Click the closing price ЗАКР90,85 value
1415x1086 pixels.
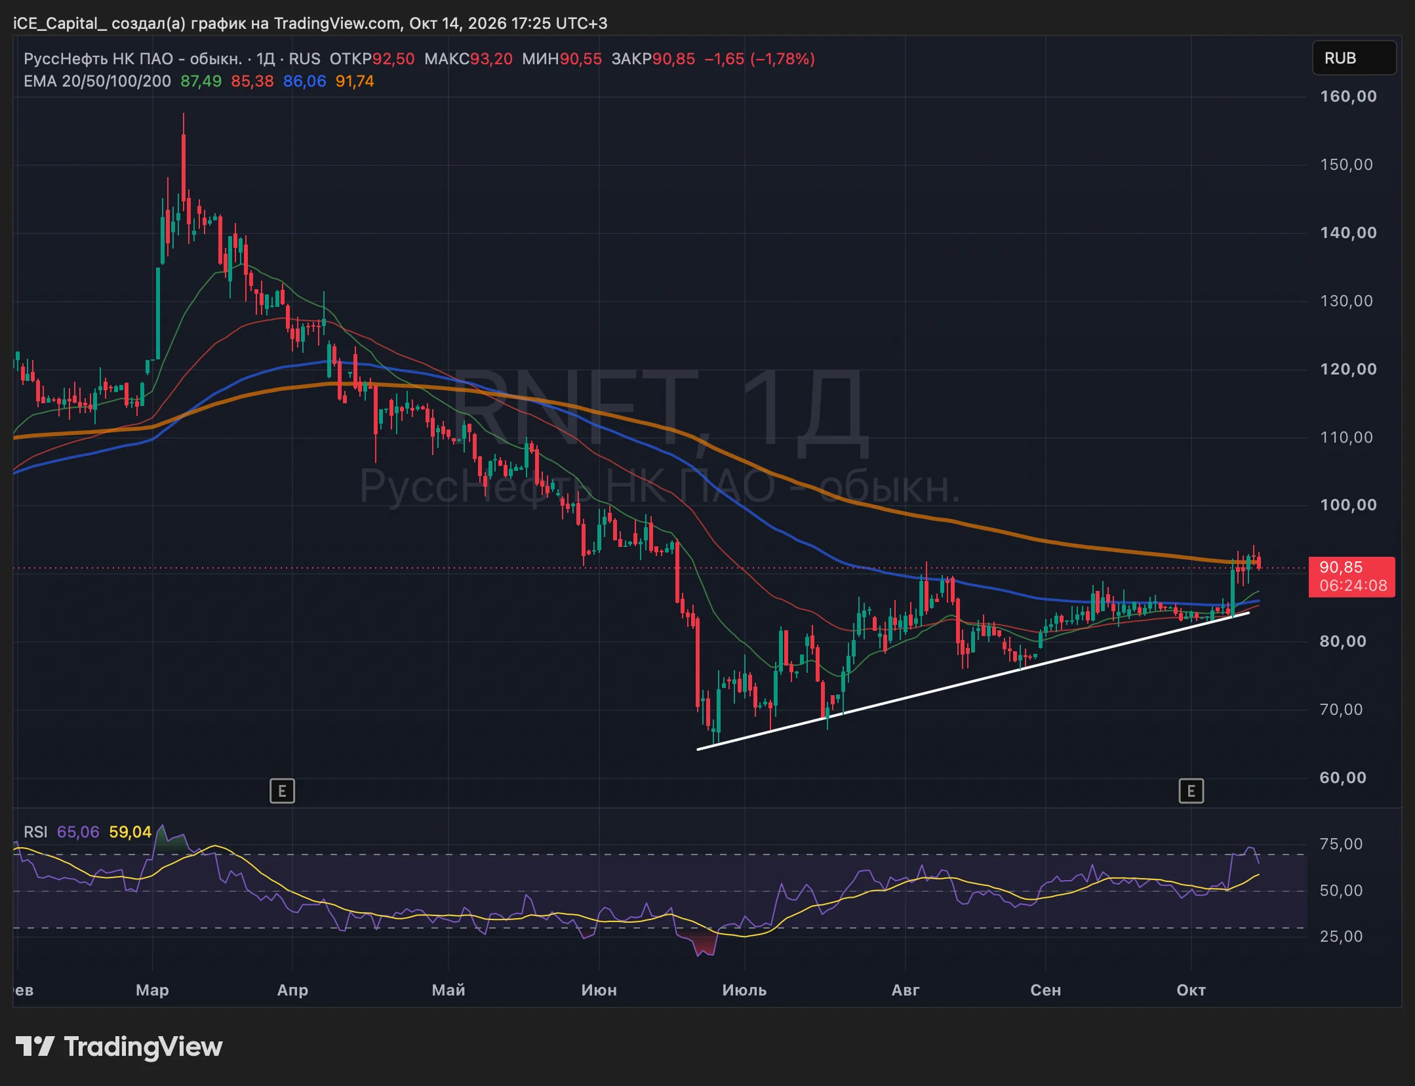(653, 59)
